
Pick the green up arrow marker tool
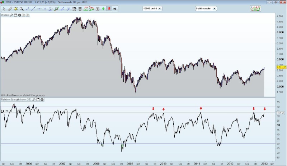pos(103,9)
